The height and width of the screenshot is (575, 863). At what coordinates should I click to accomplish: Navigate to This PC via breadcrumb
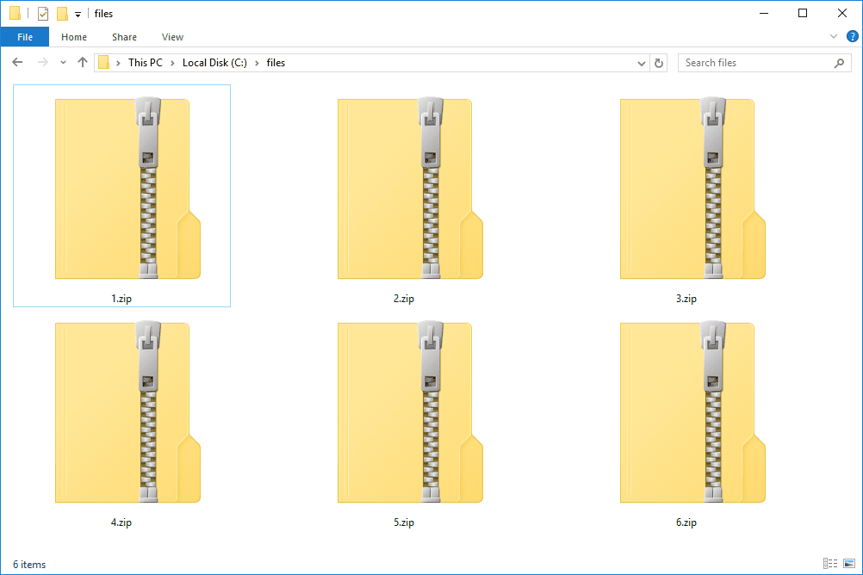tap(146, 63)
